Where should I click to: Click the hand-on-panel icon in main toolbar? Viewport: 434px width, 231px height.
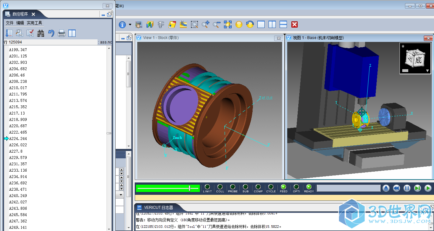[x=139, y=24]
